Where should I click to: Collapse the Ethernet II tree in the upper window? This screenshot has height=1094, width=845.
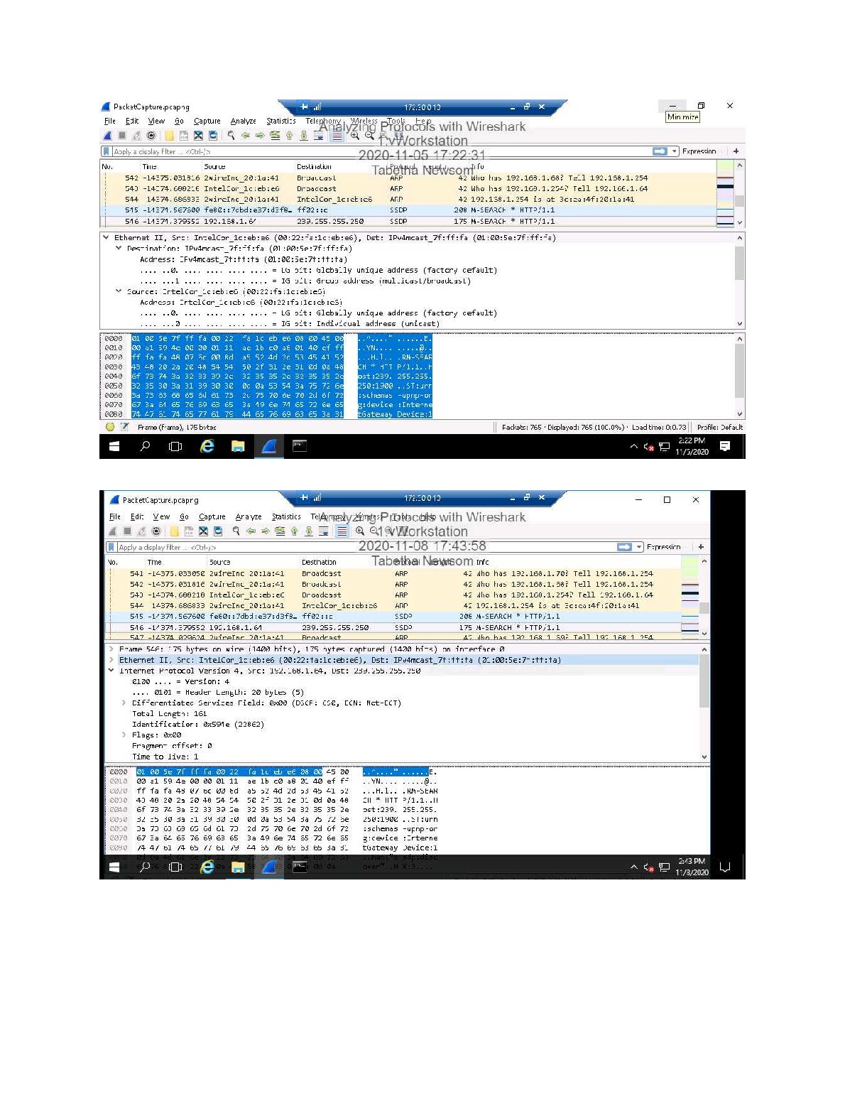pos(106,238)
